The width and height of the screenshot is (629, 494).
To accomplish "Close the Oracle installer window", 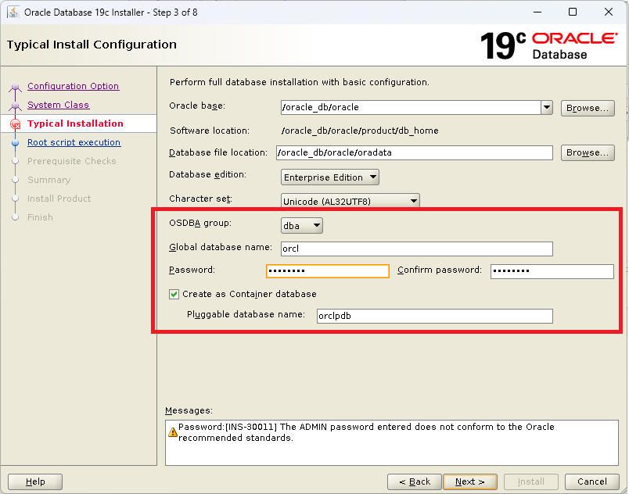I will click(x=609, y=12).
